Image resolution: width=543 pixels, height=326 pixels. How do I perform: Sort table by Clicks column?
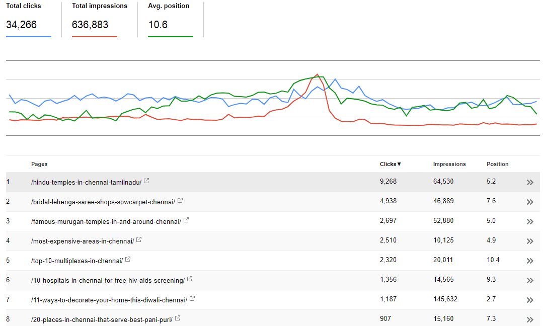(391, 164)
